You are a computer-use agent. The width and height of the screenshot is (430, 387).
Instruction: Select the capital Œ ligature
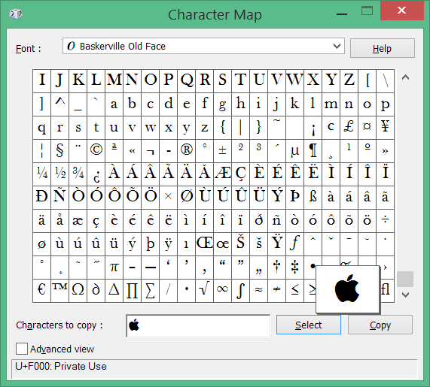pos(205,244)
